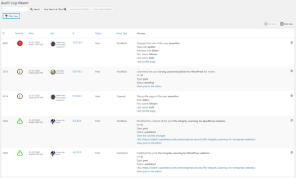
Task: Open View post in the editor link for event 2065
Action: click(x=149, y=143)
